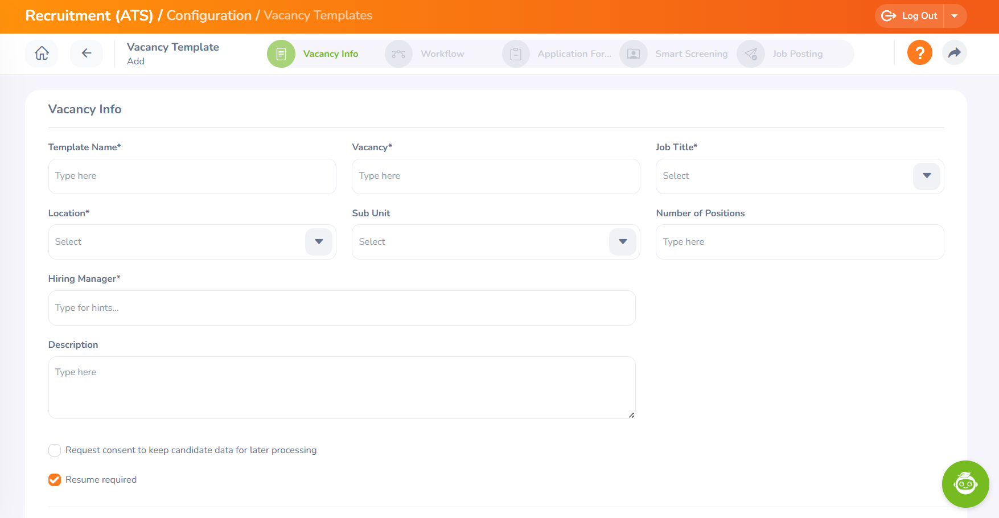
Task: Open the Configuration breadcrumb link
Action: (x=209, y=15)
